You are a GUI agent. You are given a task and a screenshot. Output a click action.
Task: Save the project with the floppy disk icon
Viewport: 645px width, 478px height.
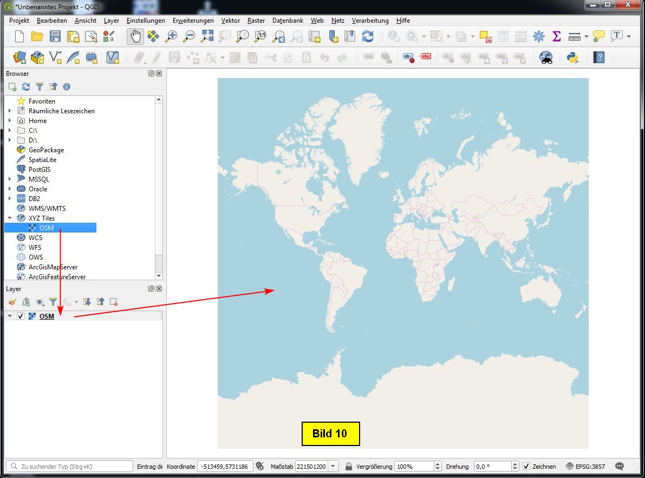click(x=55, y=36)
